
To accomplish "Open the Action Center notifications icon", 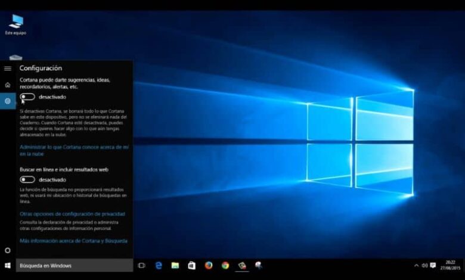I will coord(433,266).
